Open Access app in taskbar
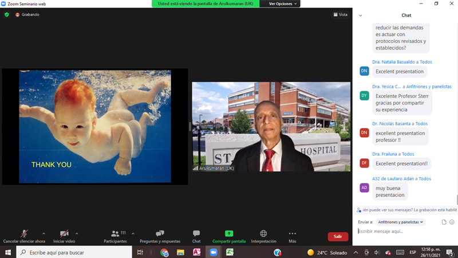The image size is (458, 258). 197,252
